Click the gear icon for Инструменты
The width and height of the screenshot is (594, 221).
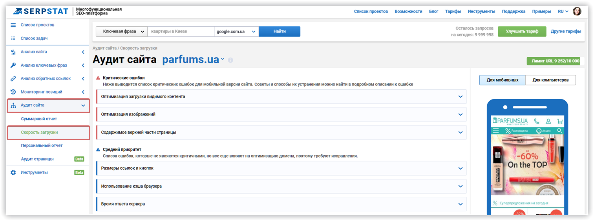coord(13,172)
